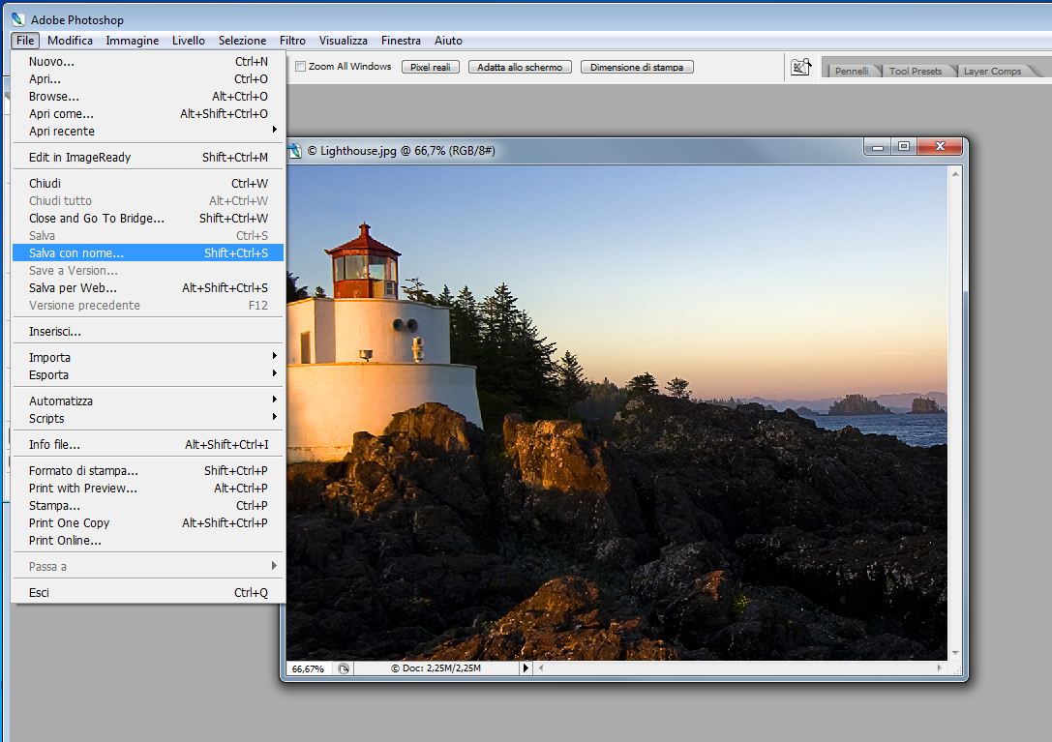
Task: Click horizontal scrollbar right arrow
Action: point(940,668)
